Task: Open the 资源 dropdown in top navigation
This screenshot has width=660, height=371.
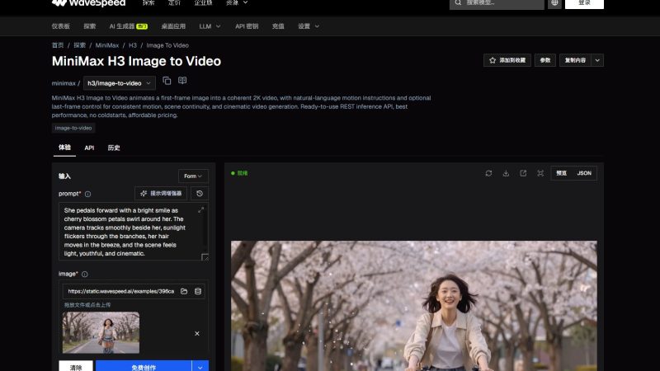Action: [x=237, y=2]
